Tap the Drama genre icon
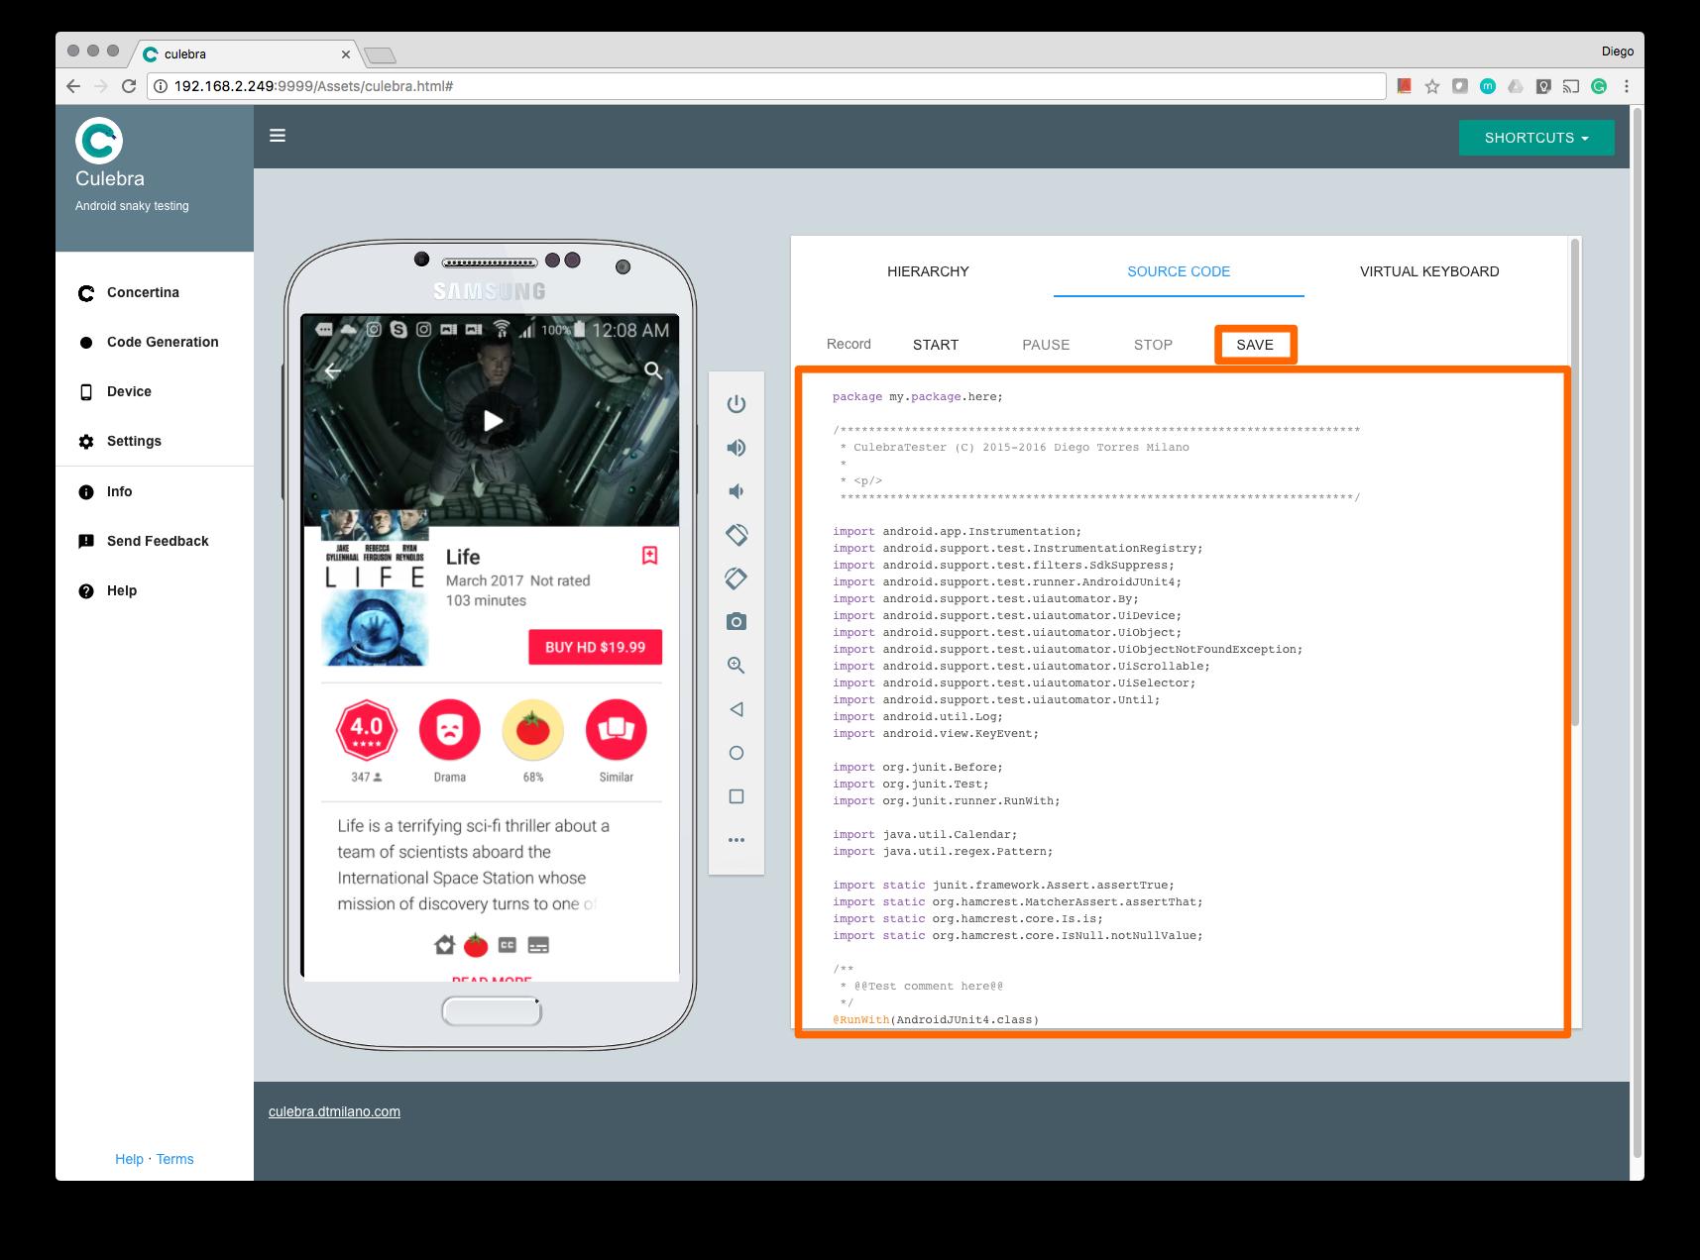The height and width of the screenshot is (1260, 1700). (x=450, y=730)
